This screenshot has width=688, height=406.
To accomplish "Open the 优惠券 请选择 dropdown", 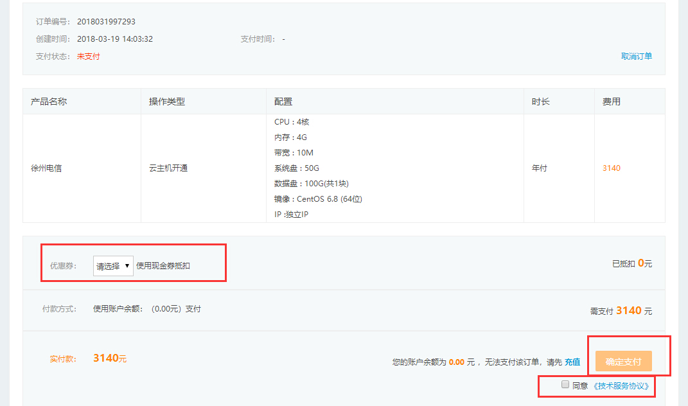I will point(113,266).
